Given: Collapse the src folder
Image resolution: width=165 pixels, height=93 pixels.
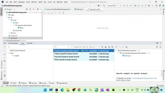Looking at the screenshot, I should [7, 17].
